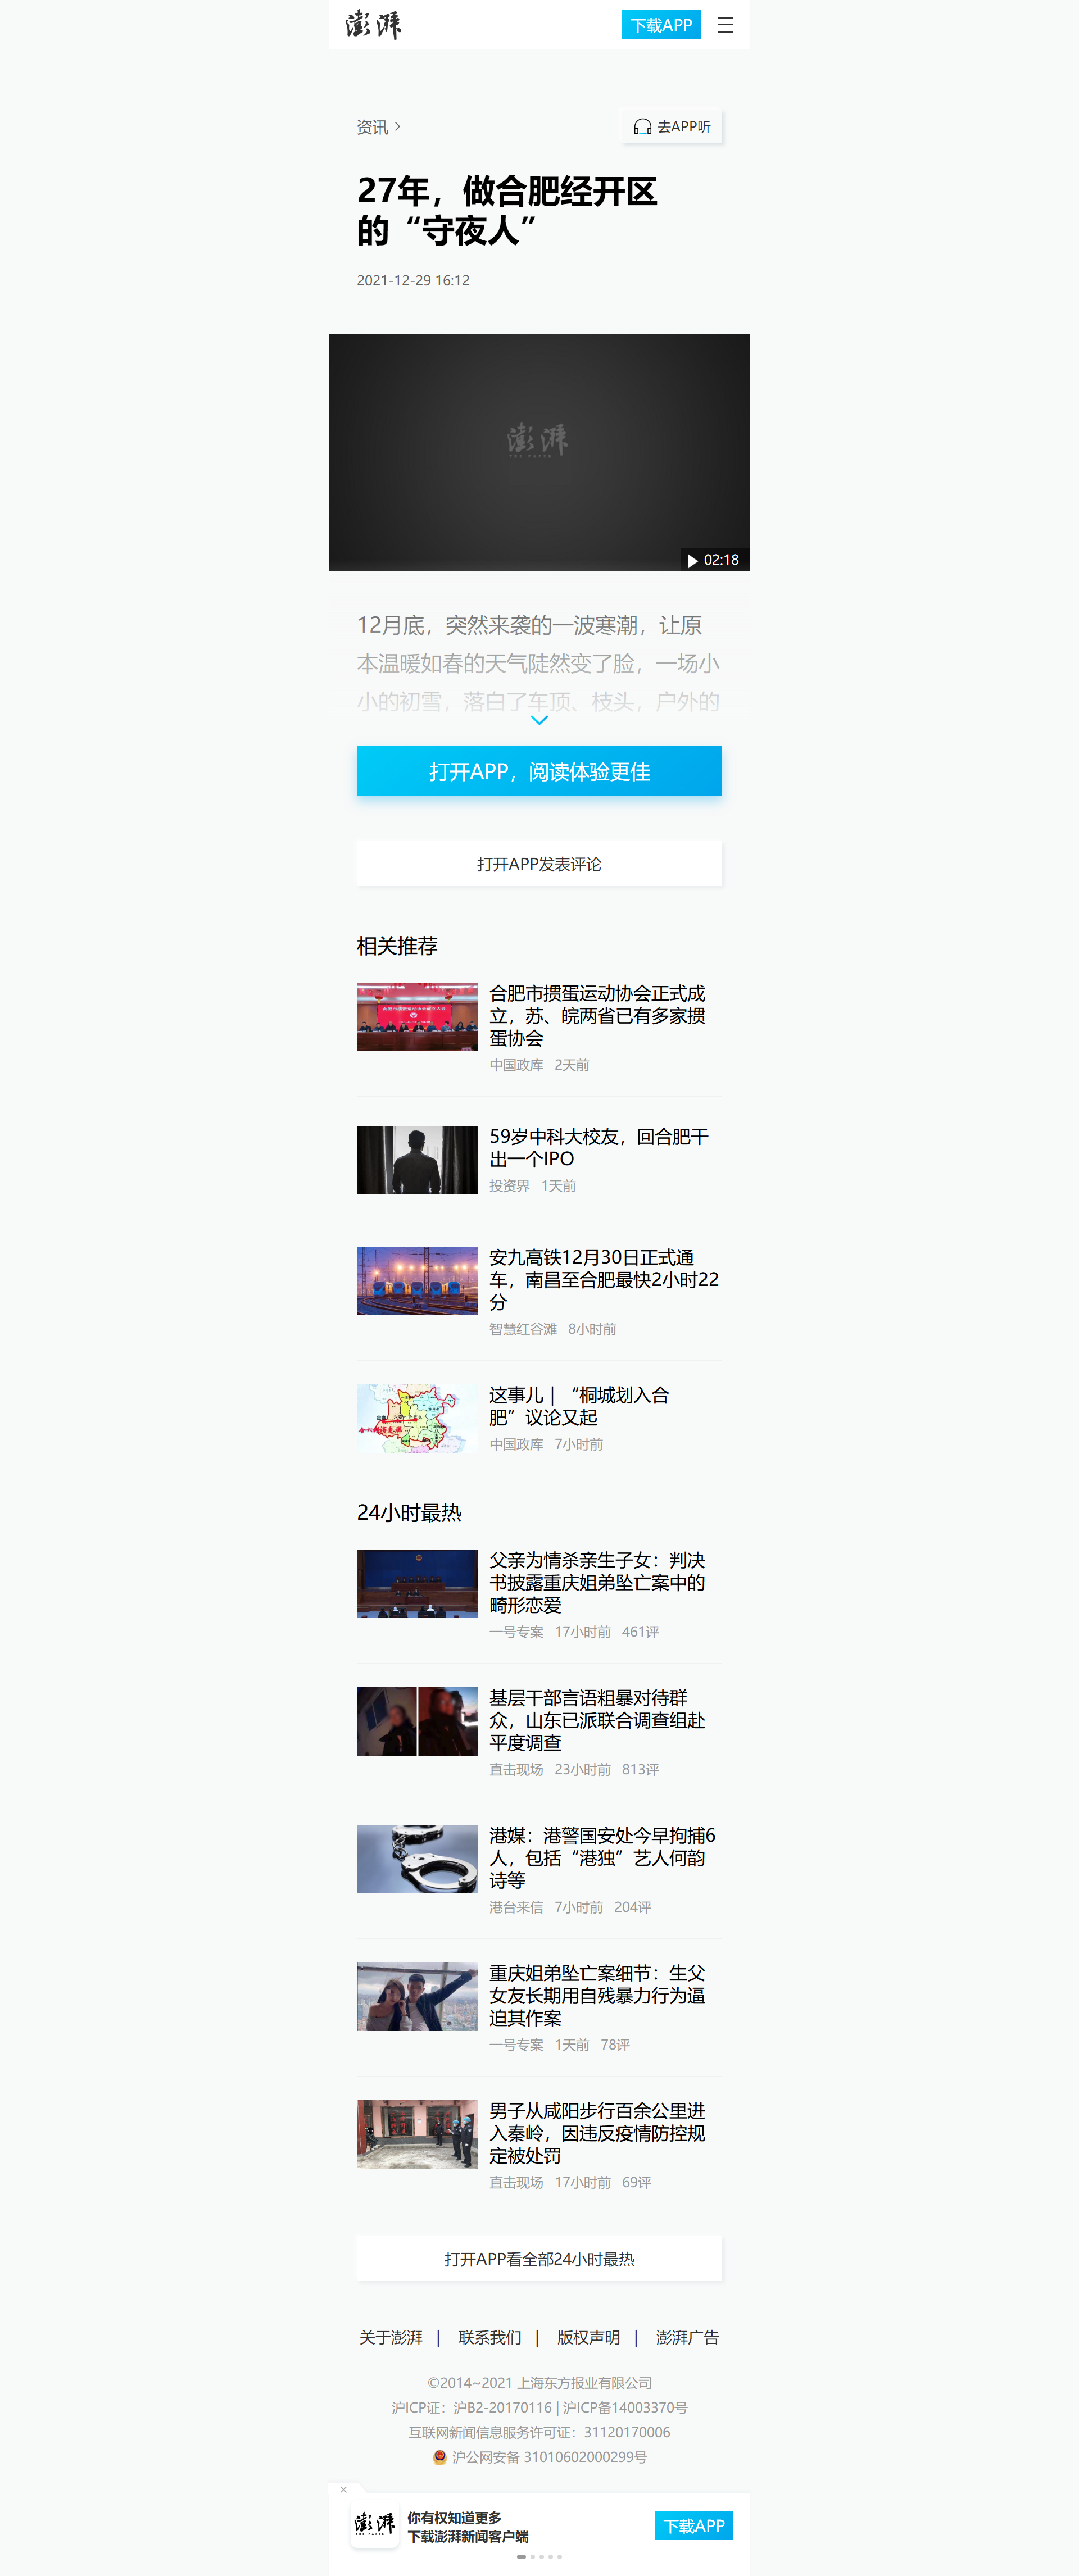Viewport: 1079px width, 2576px height.
Task: Open article 59岁中科大校友回合肥干出一个IPO
Action: coord(598,1147)
